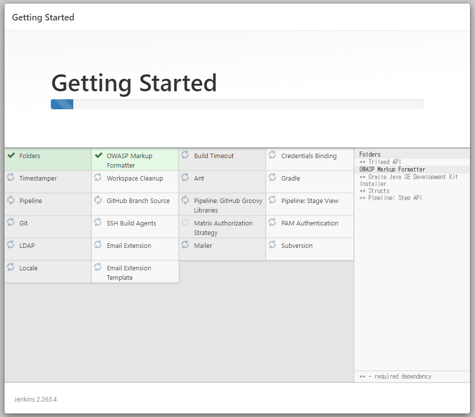Click the Build Timeout plugin label

[x=214, y=156]
